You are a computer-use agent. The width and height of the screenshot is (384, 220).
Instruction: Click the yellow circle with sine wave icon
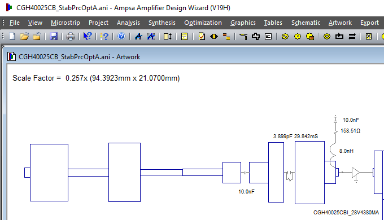coord(285,37)
